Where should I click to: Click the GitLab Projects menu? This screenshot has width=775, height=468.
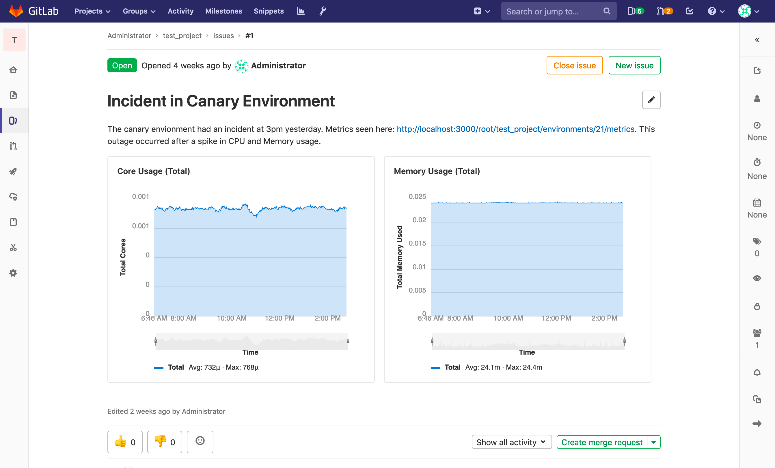click(x=91, y=11)
